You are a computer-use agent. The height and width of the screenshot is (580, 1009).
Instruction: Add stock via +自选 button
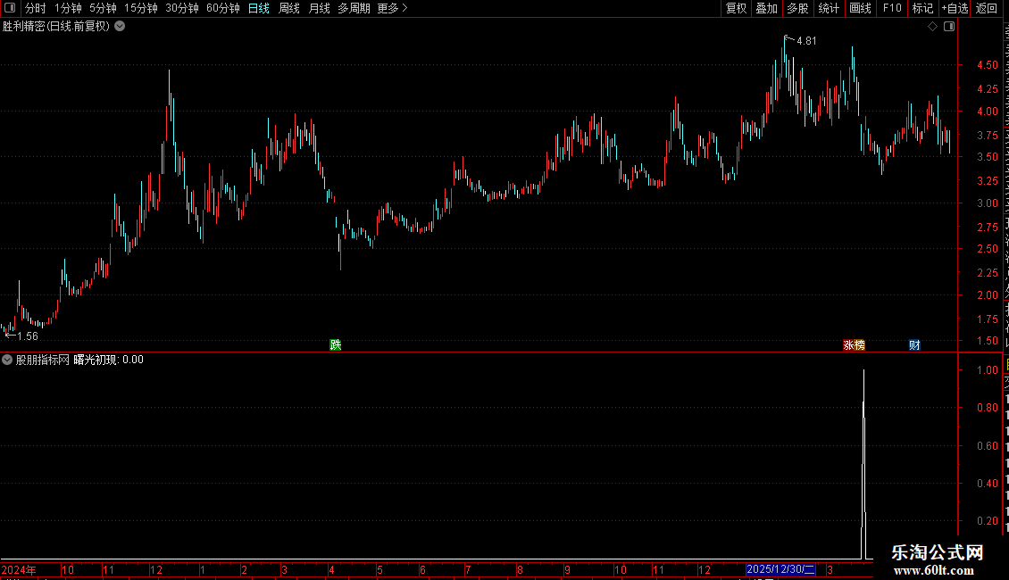coord(955,8)
